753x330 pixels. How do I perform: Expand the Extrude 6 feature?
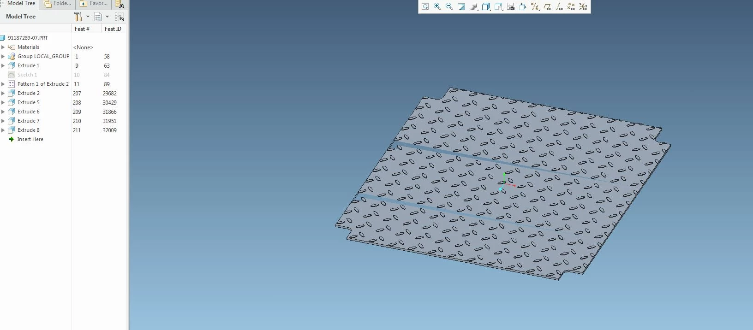click(x=3, y=112)
